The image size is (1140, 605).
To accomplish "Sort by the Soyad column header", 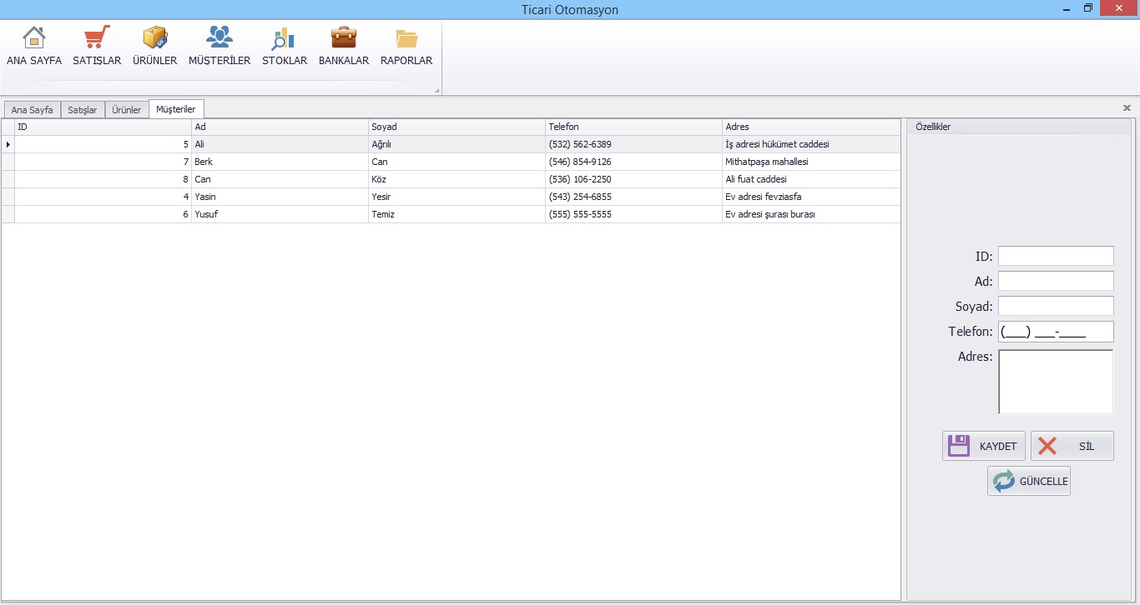I will [457, 127].
